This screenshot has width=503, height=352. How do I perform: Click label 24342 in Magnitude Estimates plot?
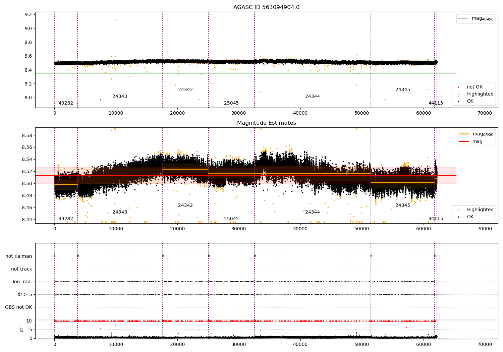(x=185, y=205)
